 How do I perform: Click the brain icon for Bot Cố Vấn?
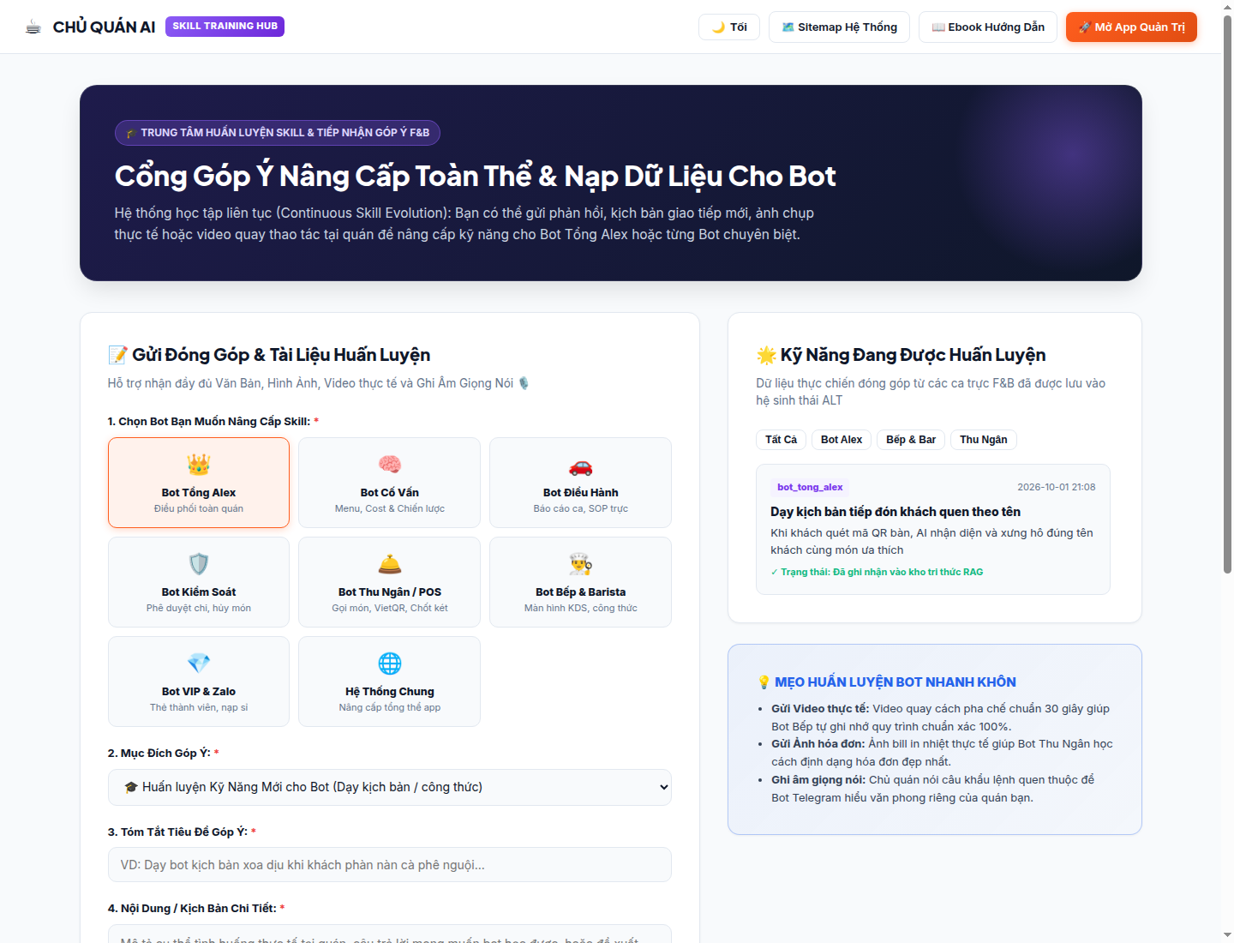390,465
